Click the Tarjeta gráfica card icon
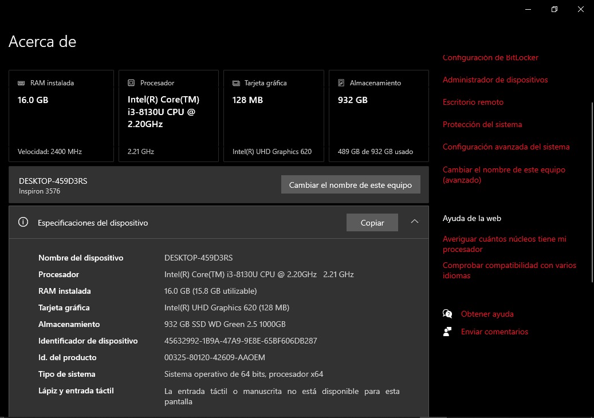 pyautogui.click(x=236, y=83)
